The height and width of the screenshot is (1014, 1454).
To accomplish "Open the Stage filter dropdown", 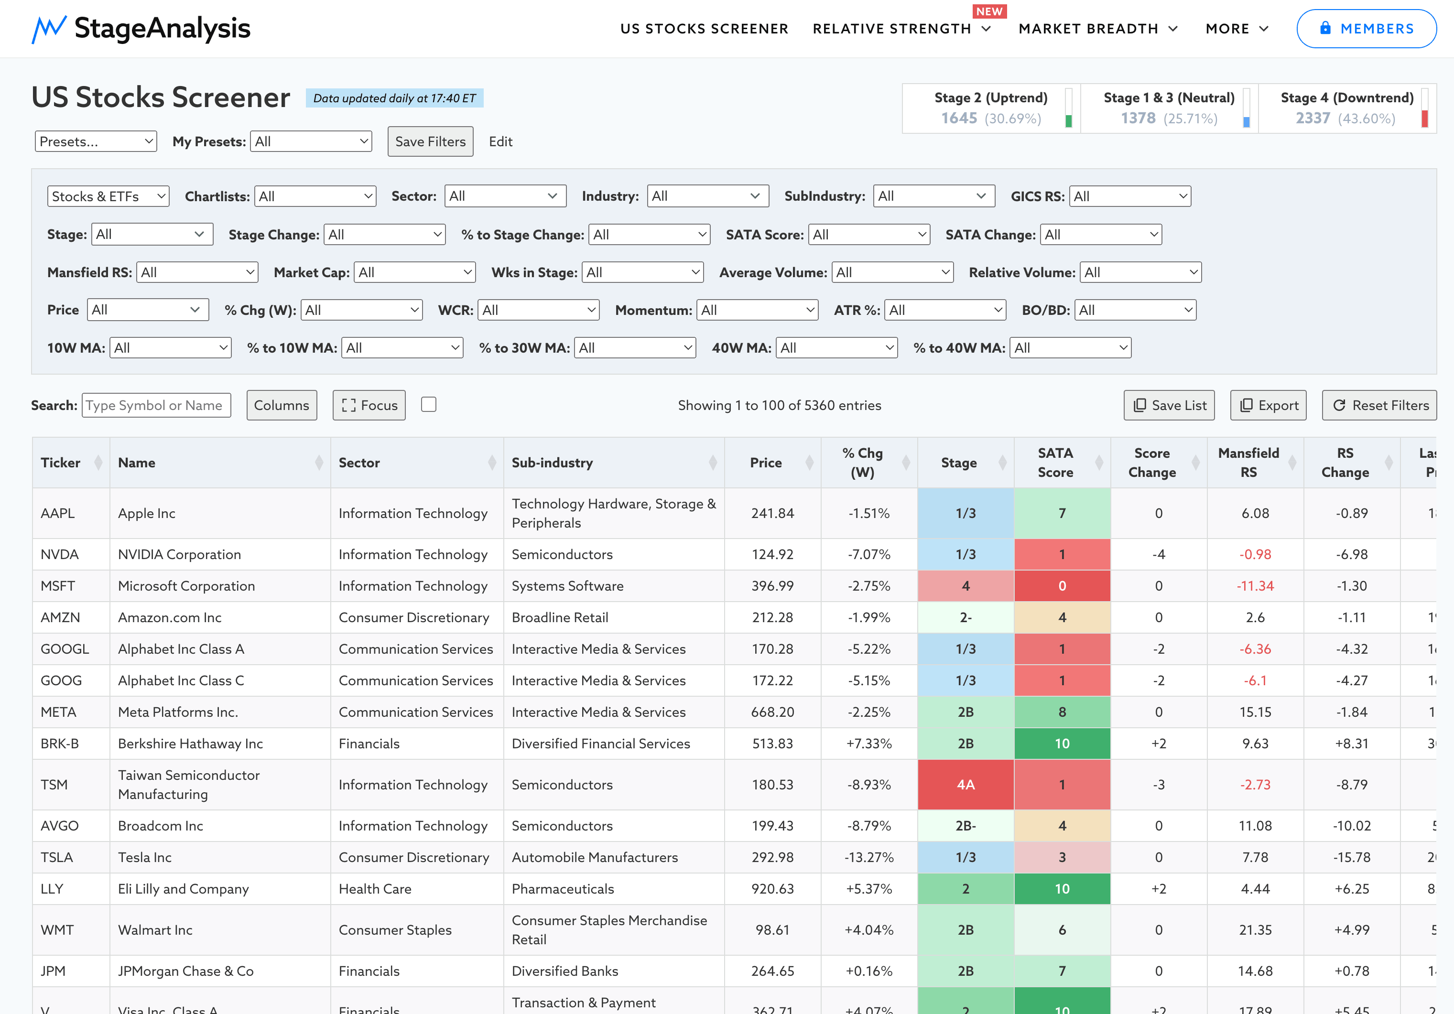I will point(152,234).
